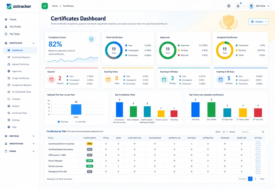Sort table by Compliance column header
This screenshot has width=275, height=189.
click(90, 138)
